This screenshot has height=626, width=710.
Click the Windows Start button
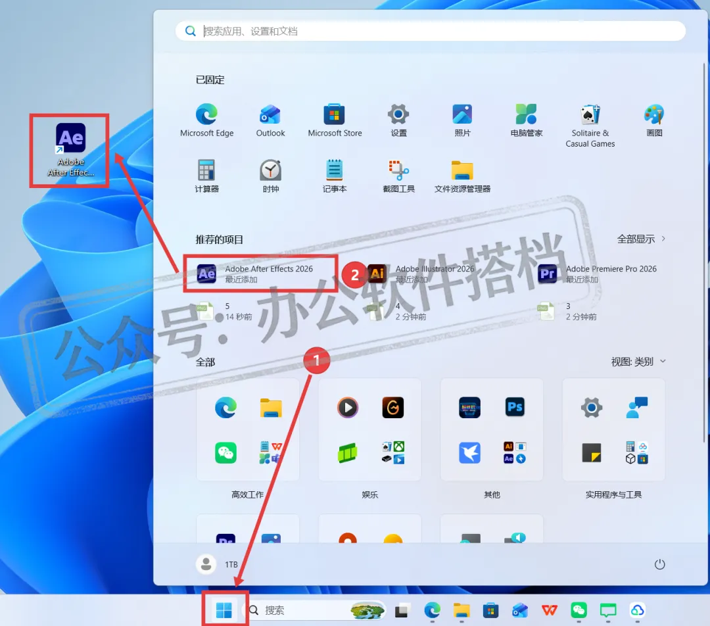(x=224, y=610)
